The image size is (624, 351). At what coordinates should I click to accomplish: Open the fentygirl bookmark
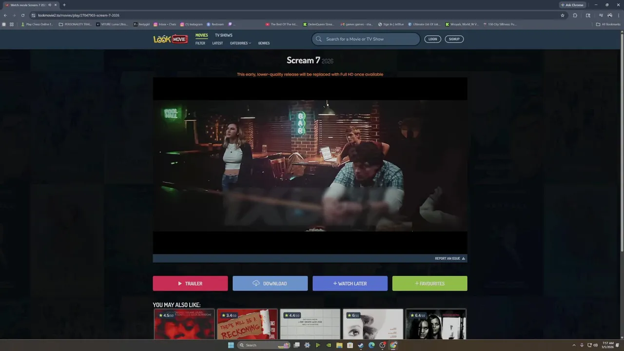(141, 24)
